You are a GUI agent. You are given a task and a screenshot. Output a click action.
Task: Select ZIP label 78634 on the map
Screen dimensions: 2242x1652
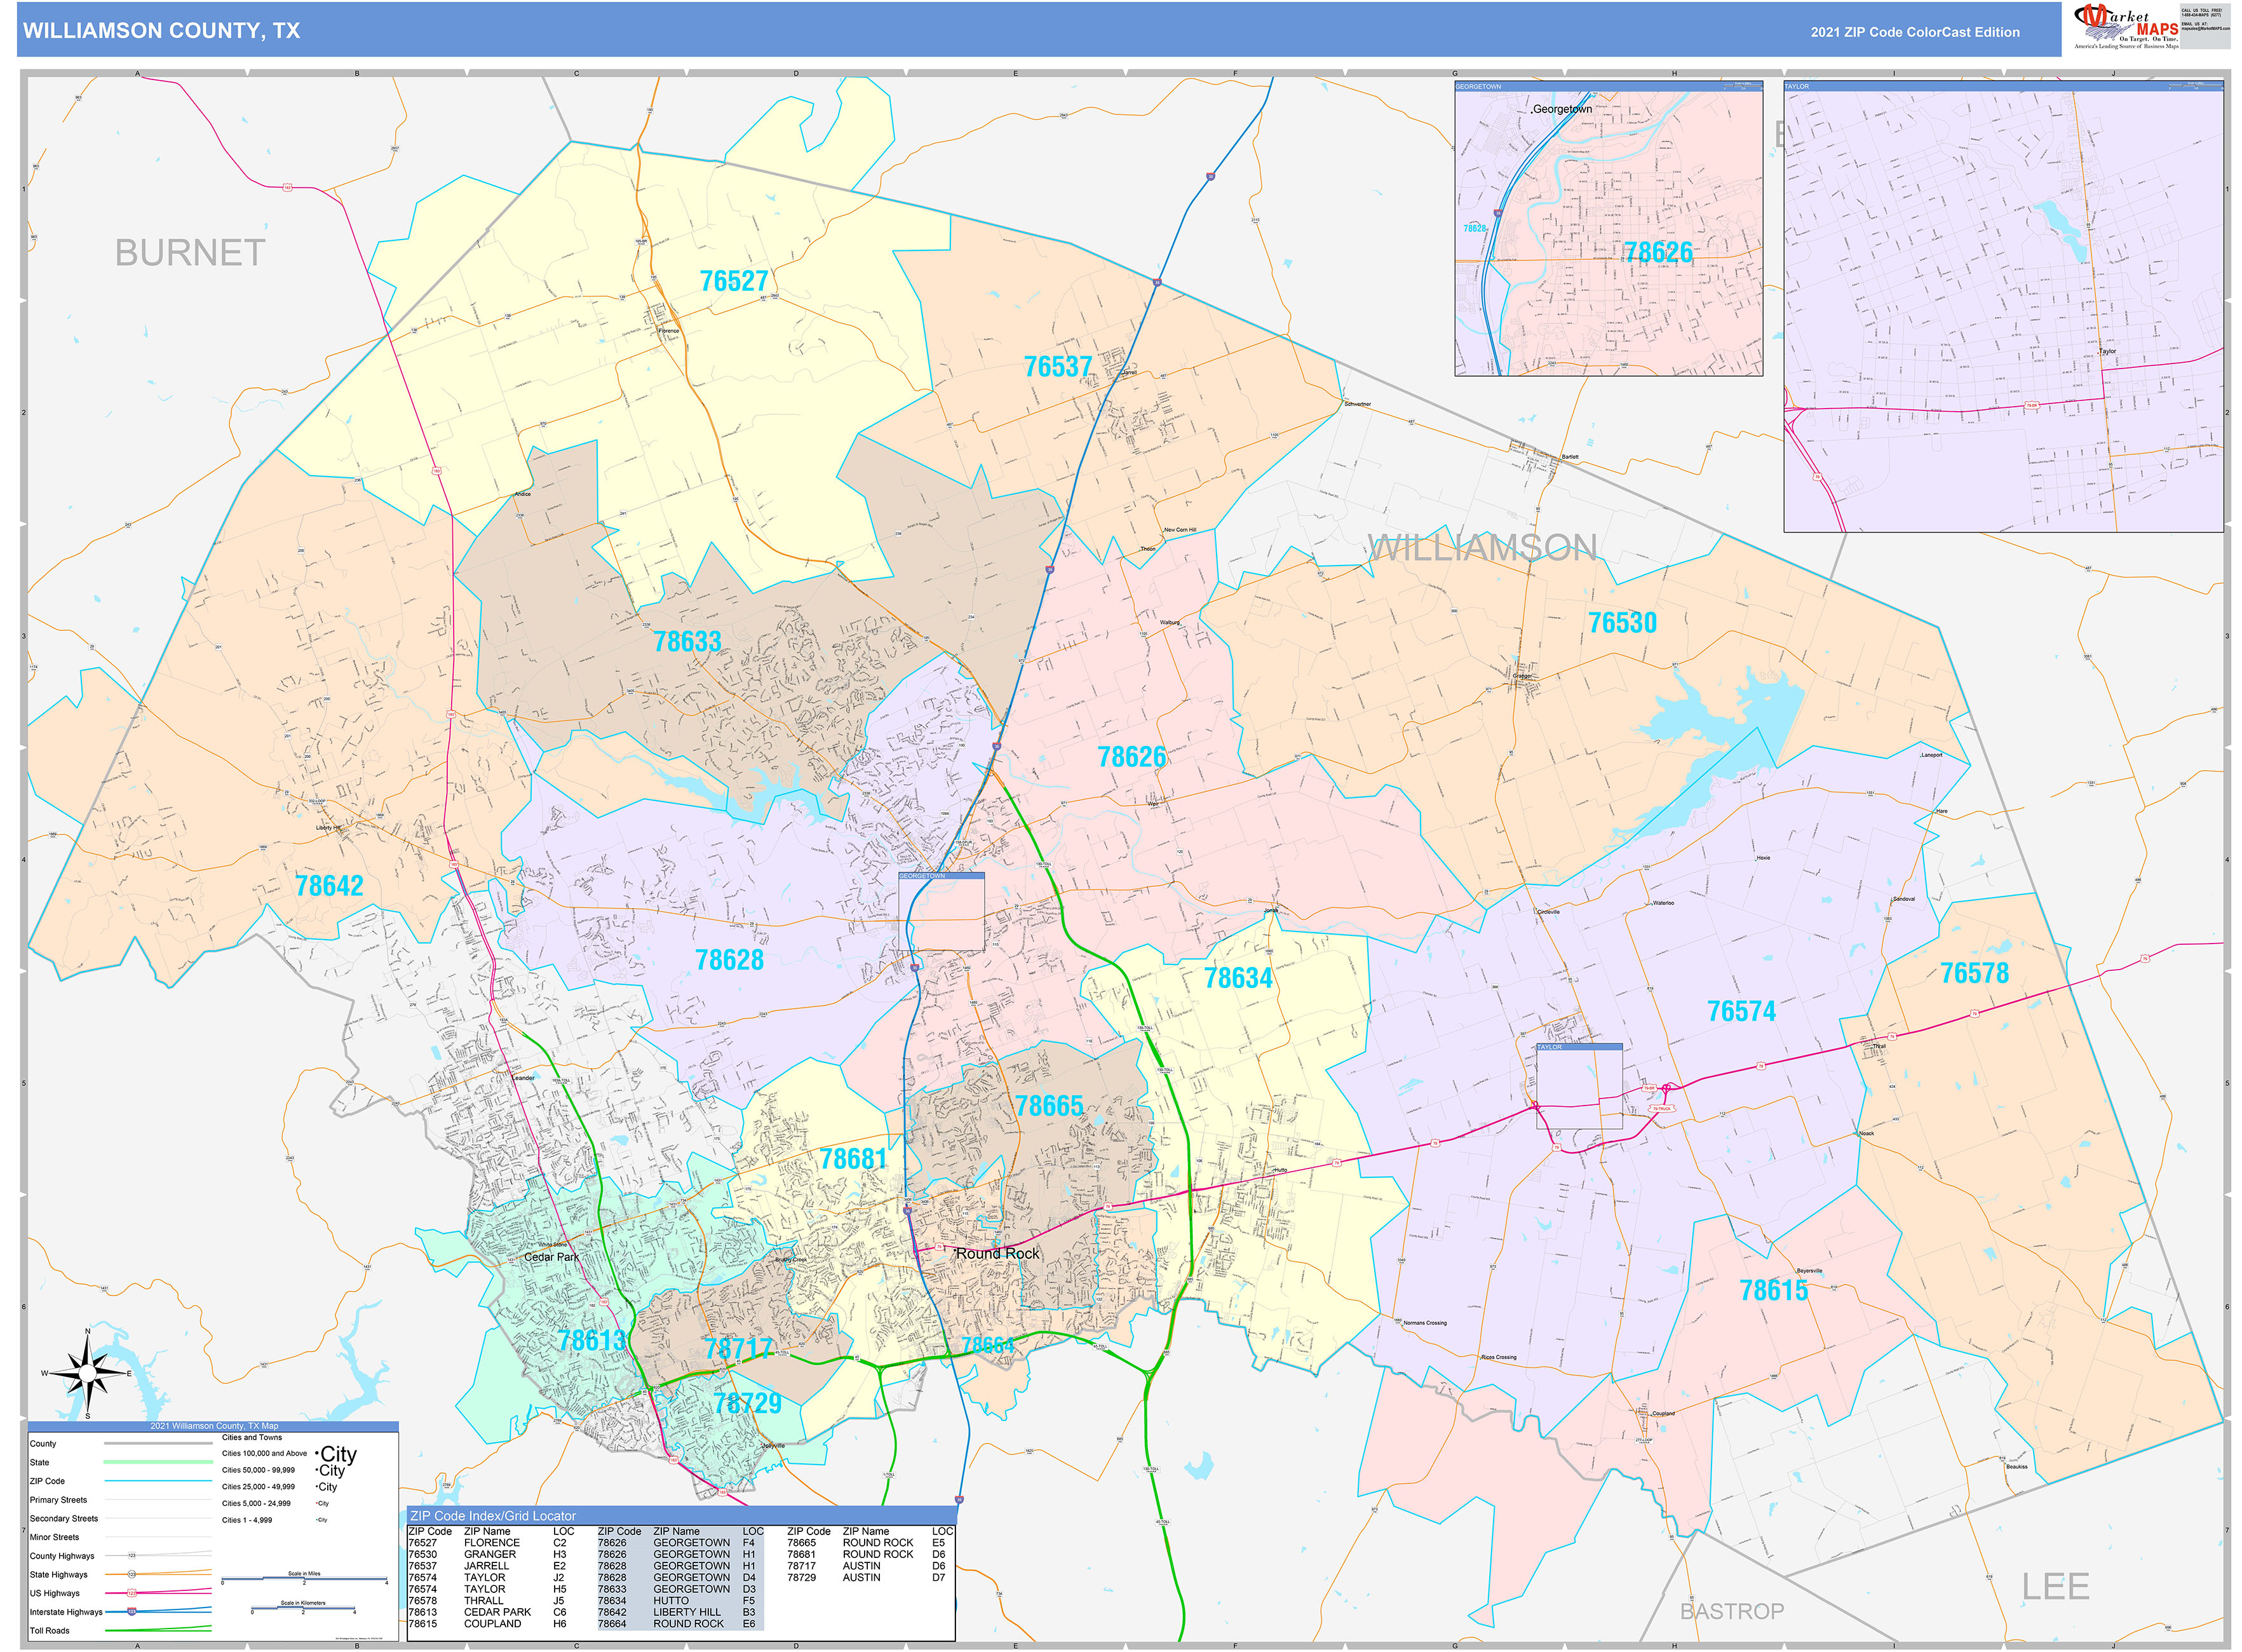click(1238, 978)
